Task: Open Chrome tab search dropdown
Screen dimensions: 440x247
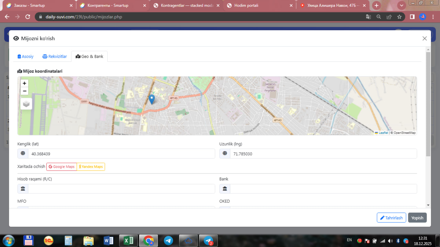Action: tap(401, 5)
